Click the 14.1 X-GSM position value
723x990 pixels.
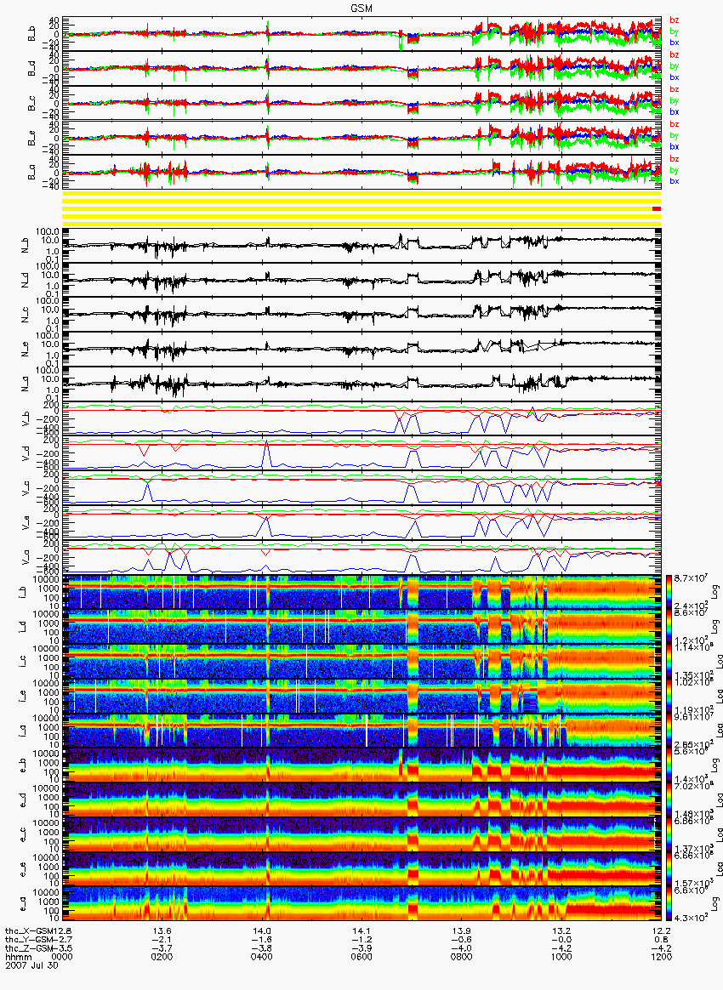tap(362, 931)
